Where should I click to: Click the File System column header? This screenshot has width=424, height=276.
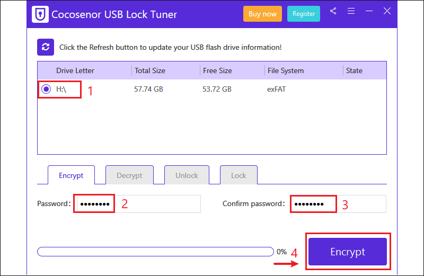[286, 70]
